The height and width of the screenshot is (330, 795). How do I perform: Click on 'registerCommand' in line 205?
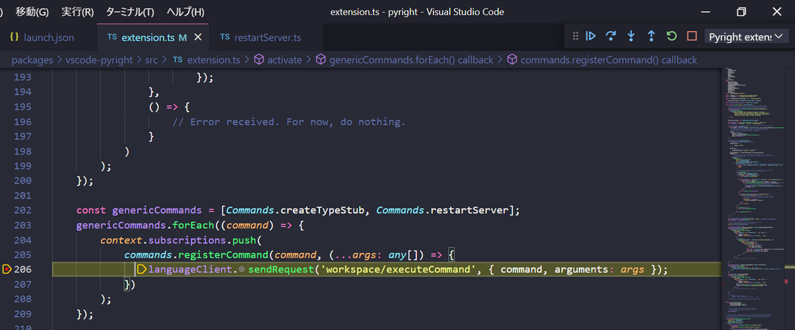(x=222, y=255)
